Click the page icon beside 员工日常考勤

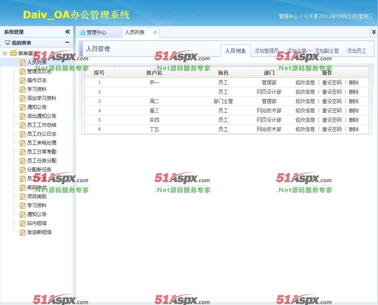[22, 152]
